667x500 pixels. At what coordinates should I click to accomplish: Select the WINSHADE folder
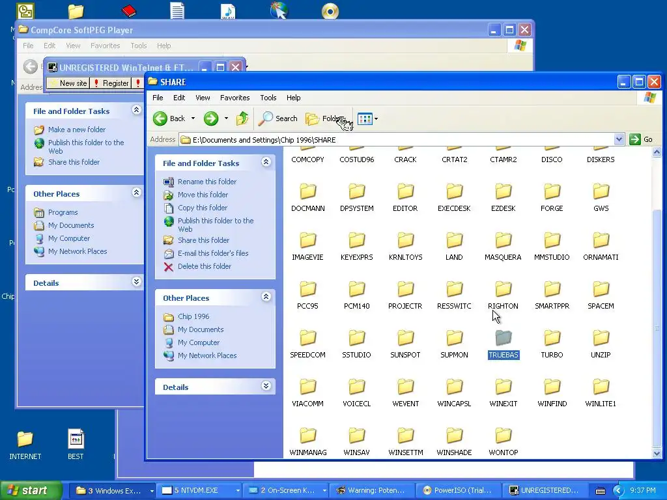point(454,442)
